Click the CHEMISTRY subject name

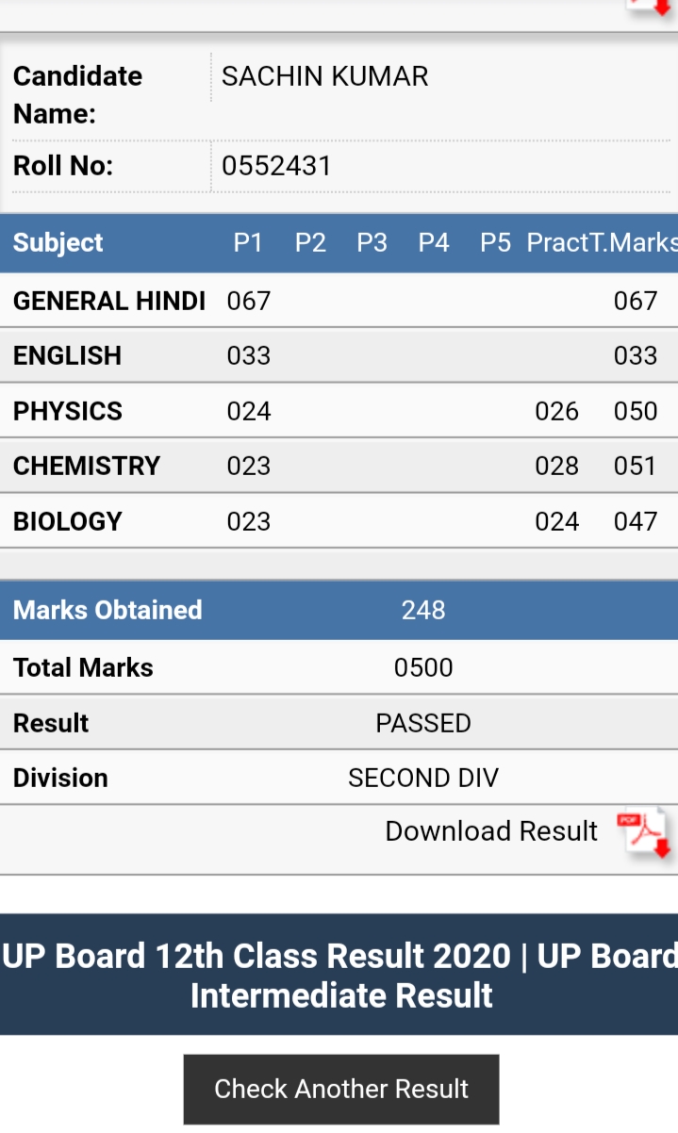87,466
